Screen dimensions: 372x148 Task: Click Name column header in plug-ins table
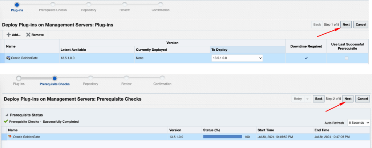click(32, 46)
